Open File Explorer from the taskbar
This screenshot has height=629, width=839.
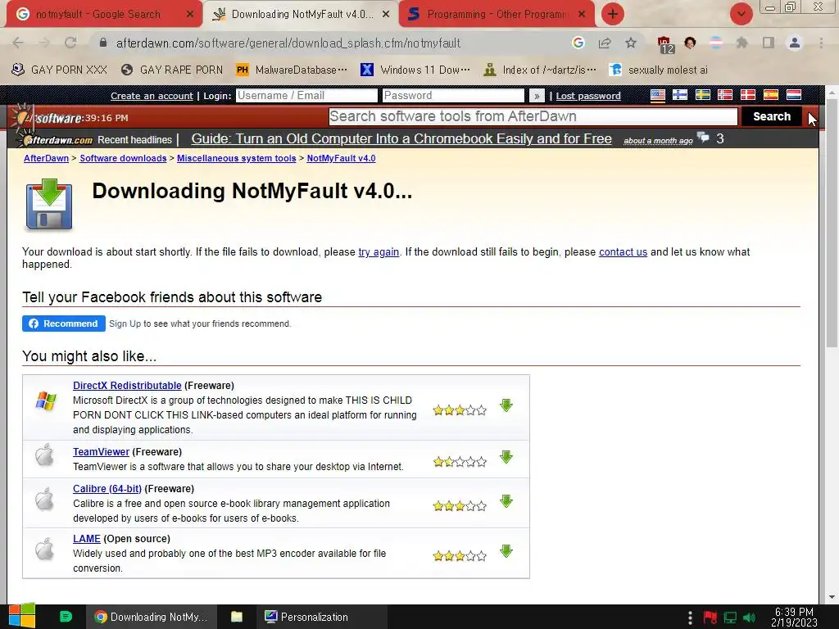[237, 617]
